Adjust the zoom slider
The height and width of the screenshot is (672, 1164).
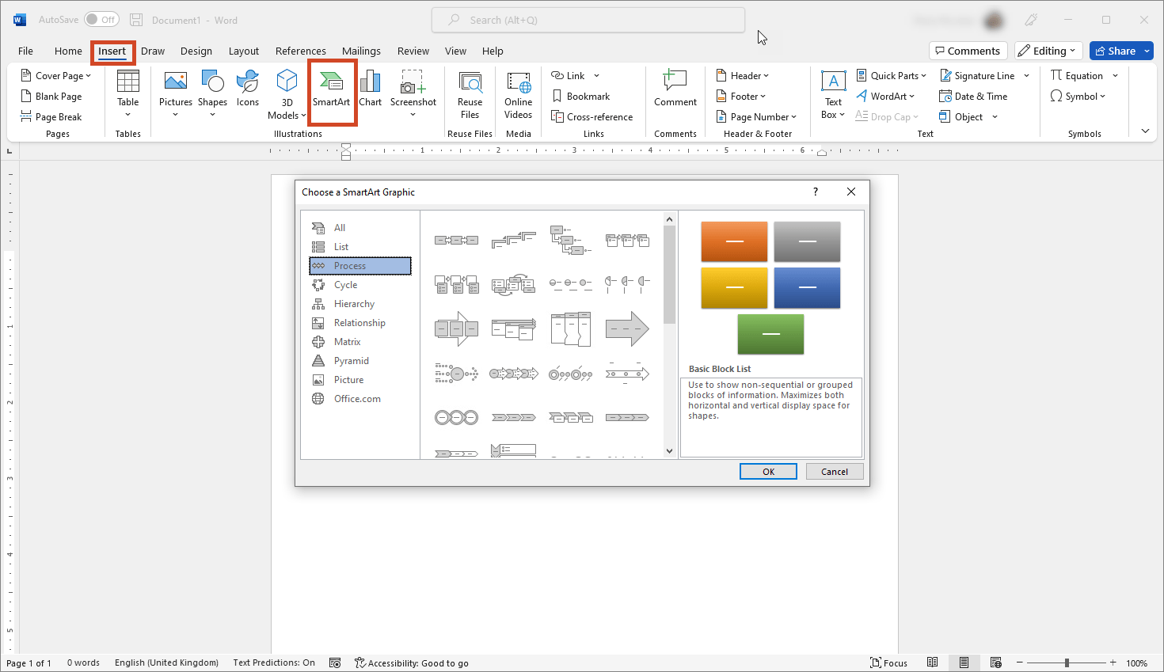(x=1068, y=663)
